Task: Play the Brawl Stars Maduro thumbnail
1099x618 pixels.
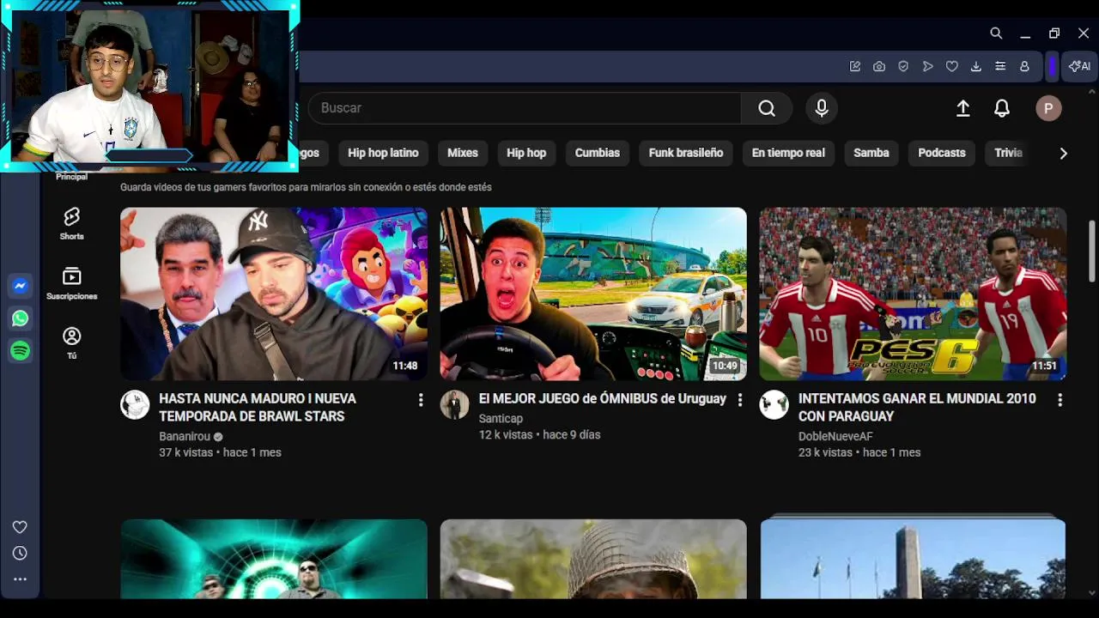Action: click(274, 294)
